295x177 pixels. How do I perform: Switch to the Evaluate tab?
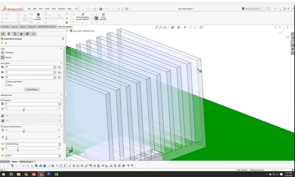click(32, 27)
